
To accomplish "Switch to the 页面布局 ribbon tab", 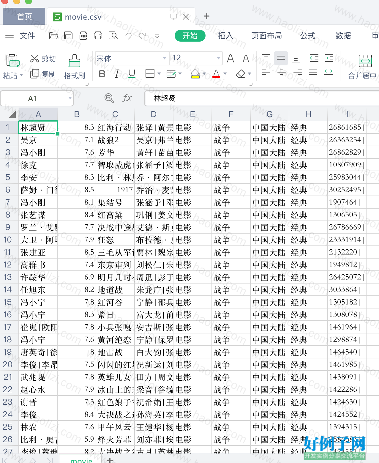I will 266,36.
